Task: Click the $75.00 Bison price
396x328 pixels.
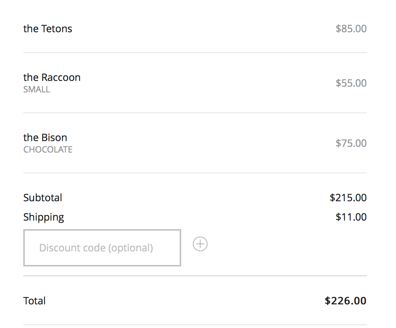Action: coord(351,143)
